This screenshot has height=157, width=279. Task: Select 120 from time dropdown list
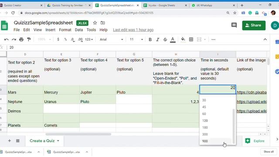[216, 121]
